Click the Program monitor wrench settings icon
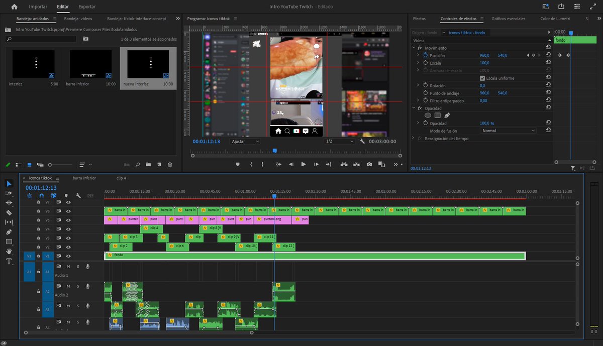The height and width of the screenshot is (346, 603). pyautogui.click(x=362, y=142)
